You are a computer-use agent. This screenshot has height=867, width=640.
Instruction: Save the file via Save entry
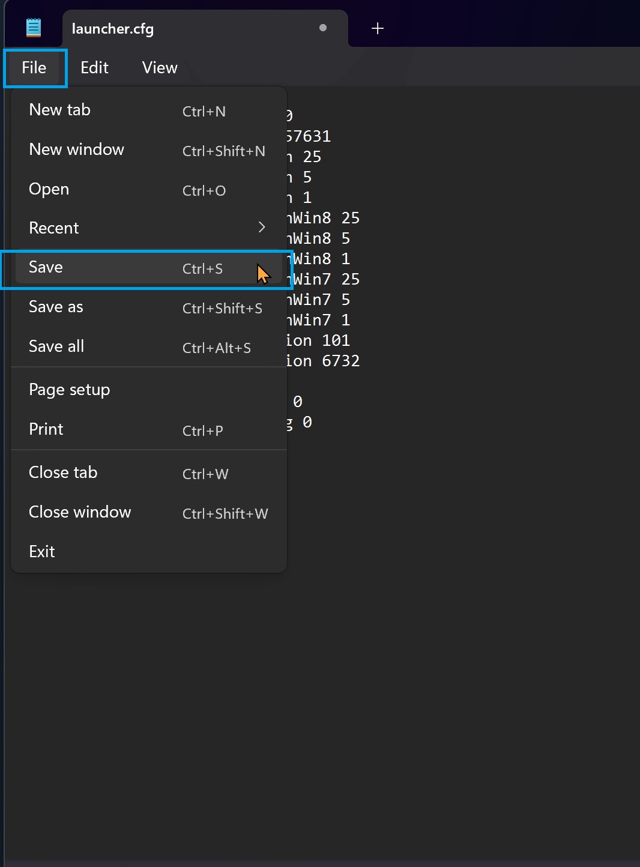coord(46,267)
